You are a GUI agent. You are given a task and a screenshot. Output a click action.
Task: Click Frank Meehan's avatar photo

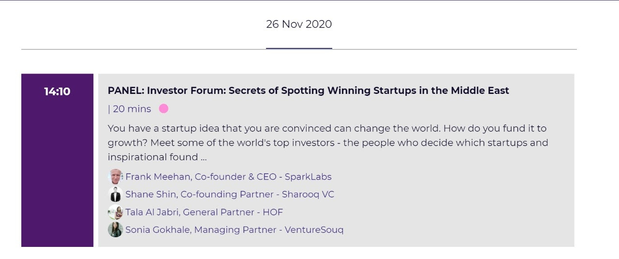(115, 177)
